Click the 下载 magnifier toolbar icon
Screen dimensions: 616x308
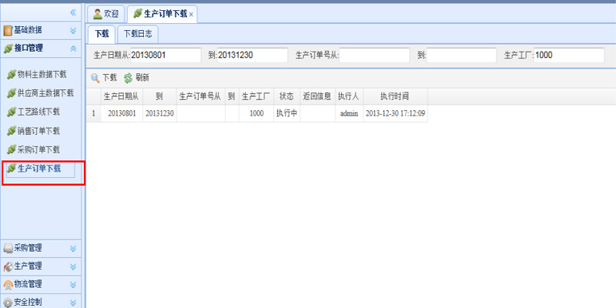tap(95, 78)
